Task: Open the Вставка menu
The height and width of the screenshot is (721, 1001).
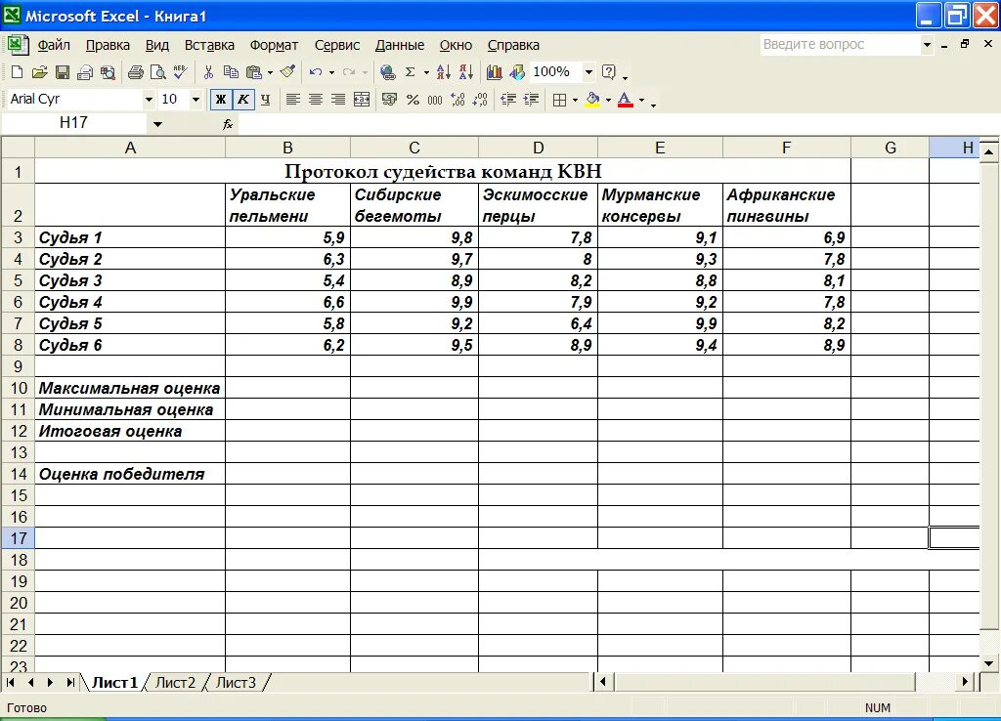Action: pos(209,45)
